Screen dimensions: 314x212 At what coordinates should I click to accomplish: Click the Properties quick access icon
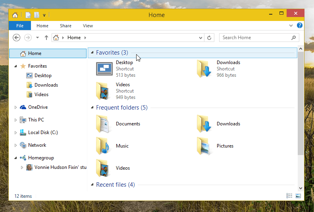[x=28, y=15]
